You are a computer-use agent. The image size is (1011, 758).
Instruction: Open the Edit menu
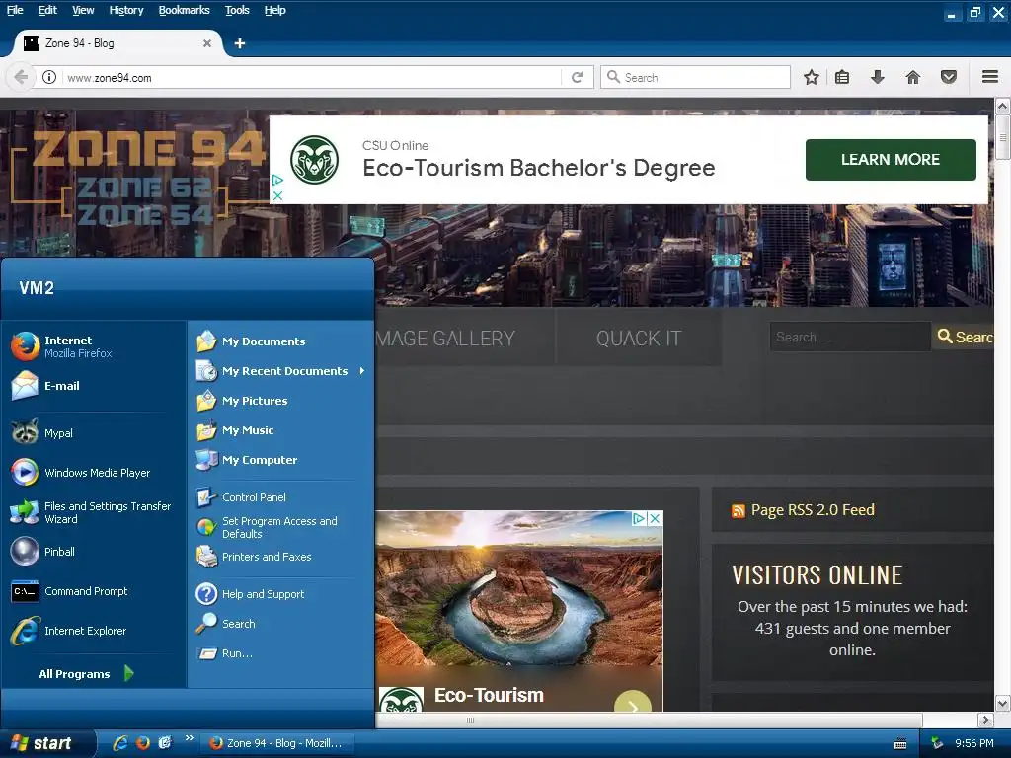coord(47,10)
